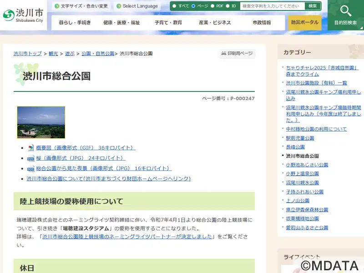Screen dimensions: 364x273
Task: Expand the 健康・医療・福祉 navigation menu
Action: (x=121, y=23)
